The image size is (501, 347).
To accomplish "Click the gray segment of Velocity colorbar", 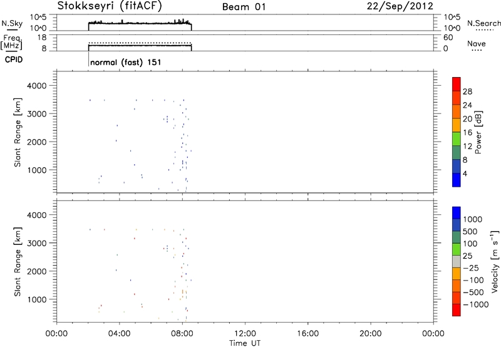I will coord(457,262).
